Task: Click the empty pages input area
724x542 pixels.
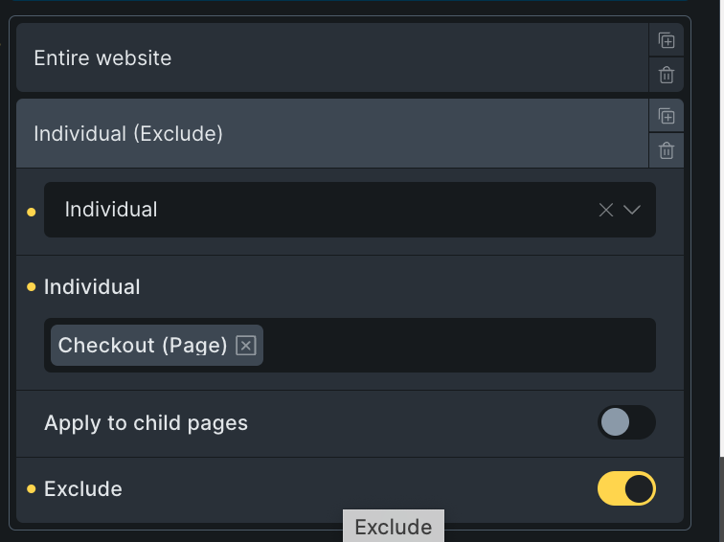Action: [459, 346]
